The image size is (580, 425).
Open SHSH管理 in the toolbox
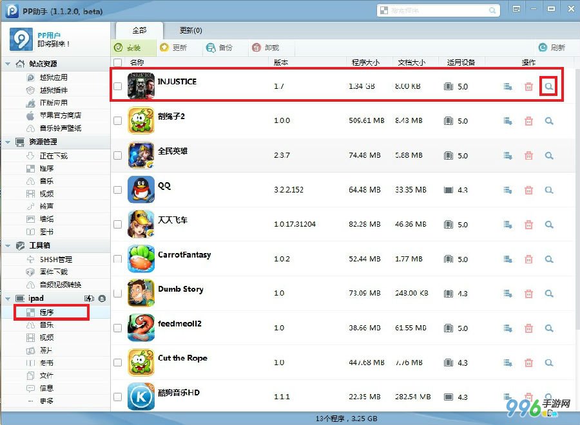[x=56, y=260]
